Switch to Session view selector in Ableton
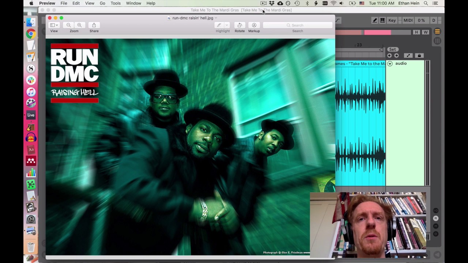468x263 pixels. pos(437,41)
